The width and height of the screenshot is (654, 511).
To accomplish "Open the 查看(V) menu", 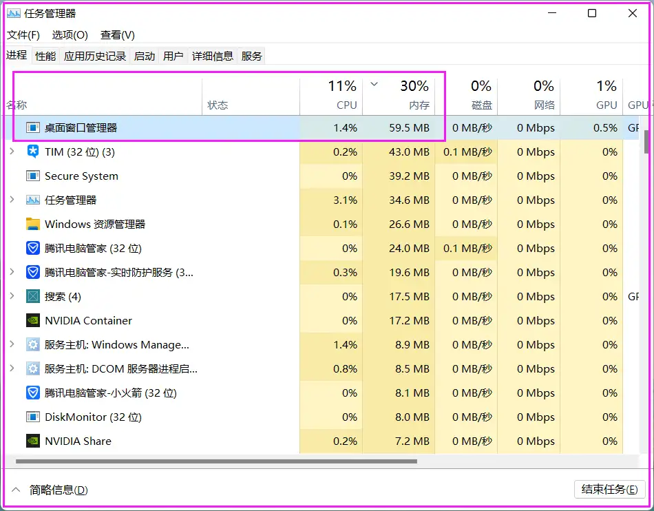I will [x=118, y=35].
